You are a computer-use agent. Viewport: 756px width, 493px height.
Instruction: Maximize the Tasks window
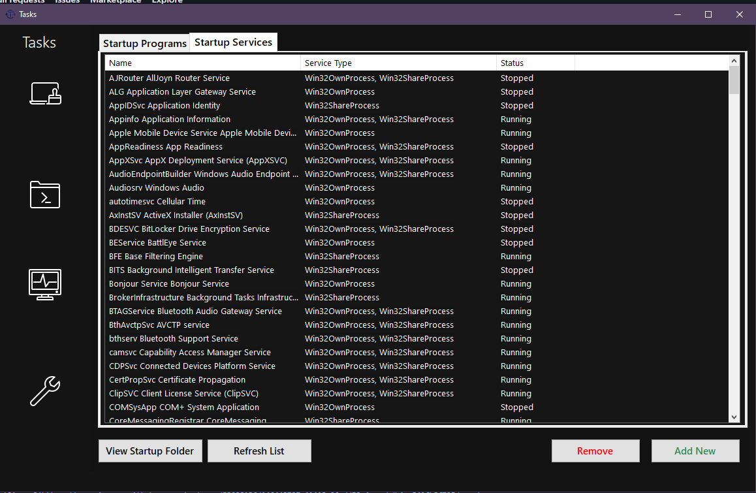pyautogui.click(x=708, y=14)
